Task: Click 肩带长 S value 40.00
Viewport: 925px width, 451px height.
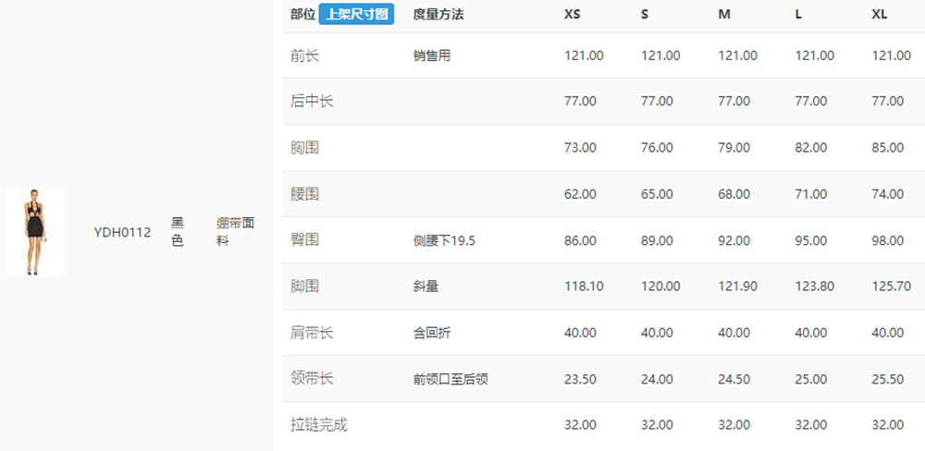Action: pyautogui.click(x=657, y=333)
